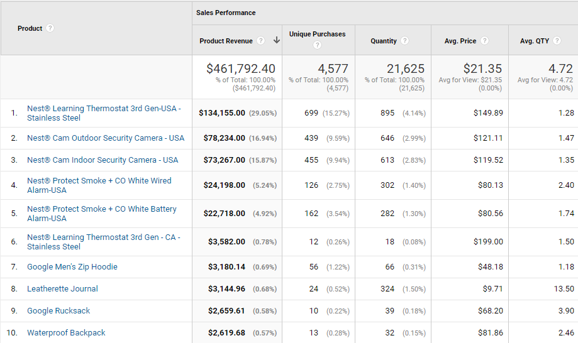Sort by Avg. Price column header
The image size is (578, 343).
tap(460, 41)
